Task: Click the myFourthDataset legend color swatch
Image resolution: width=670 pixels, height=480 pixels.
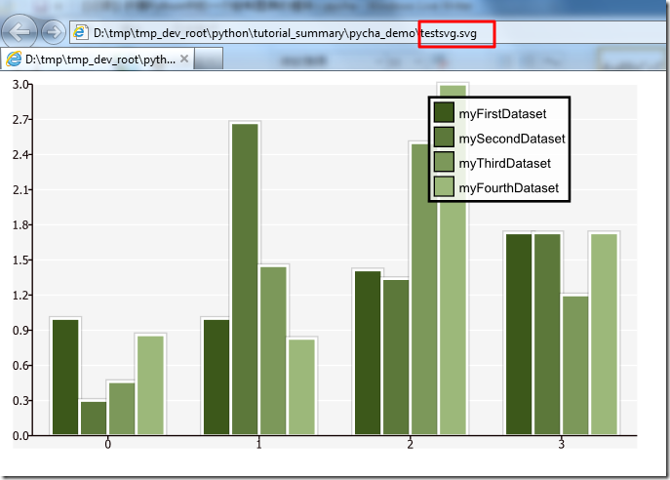Action: point(444,186)
